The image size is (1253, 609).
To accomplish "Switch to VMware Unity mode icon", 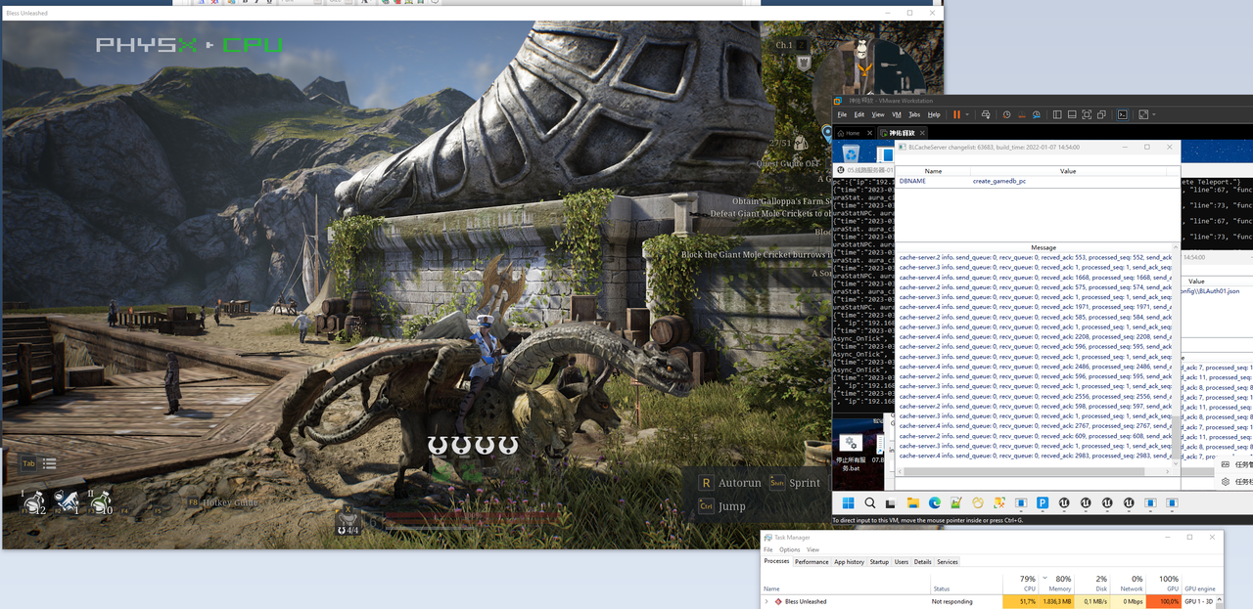I will pos(1101,114).
